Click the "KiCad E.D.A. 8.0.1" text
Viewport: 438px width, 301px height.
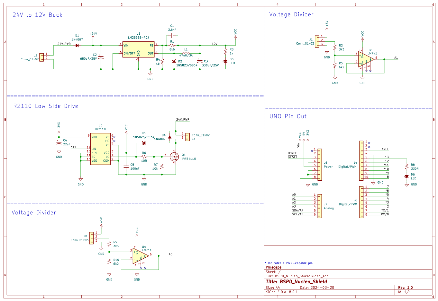click(282, 292)
